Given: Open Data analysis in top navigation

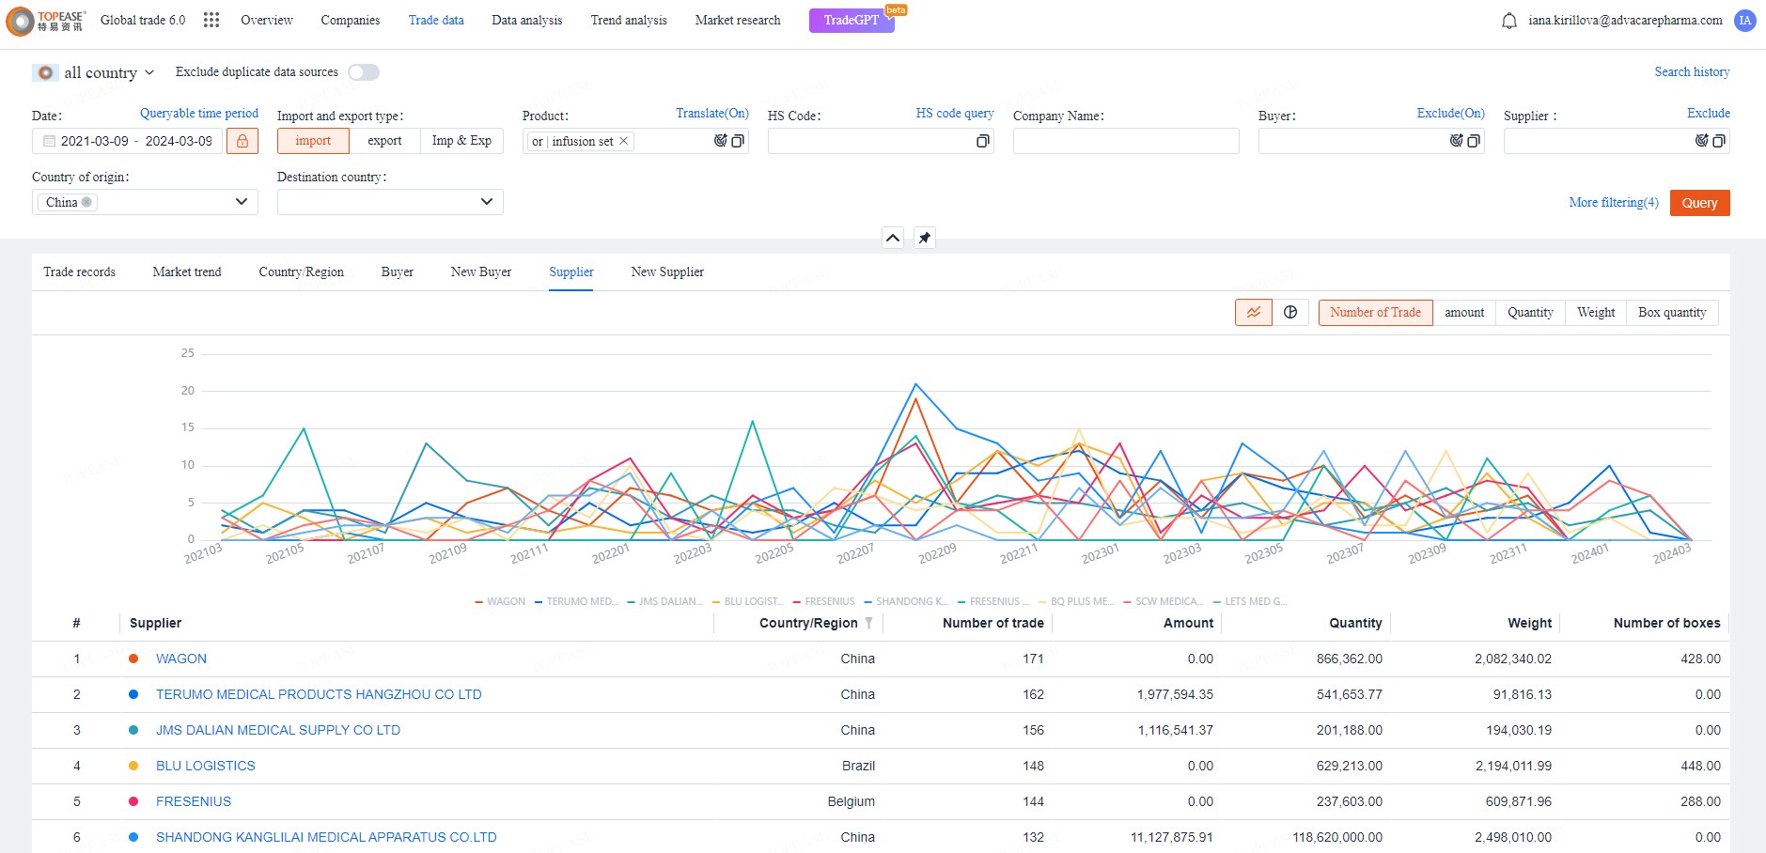Looking at the screenshot, I should point(527,20).
